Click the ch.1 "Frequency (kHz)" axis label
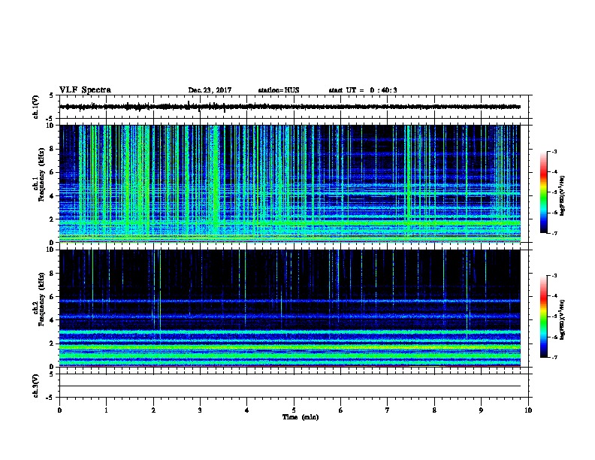Viewport: 595px width, 460px height. [x=42, y=174]
